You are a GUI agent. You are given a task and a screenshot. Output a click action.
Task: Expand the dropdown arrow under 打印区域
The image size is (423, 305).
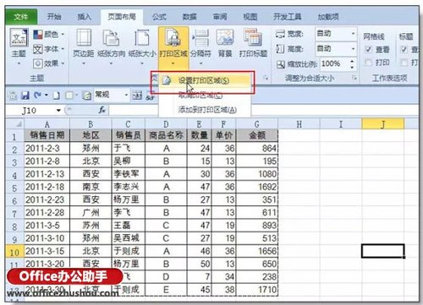(x=173, y=63)
